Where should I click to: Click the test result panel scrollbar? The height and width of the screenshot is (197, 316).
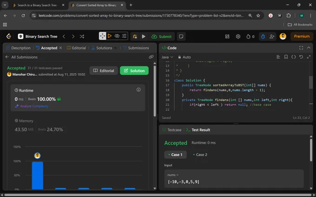(x=311, y=150)
